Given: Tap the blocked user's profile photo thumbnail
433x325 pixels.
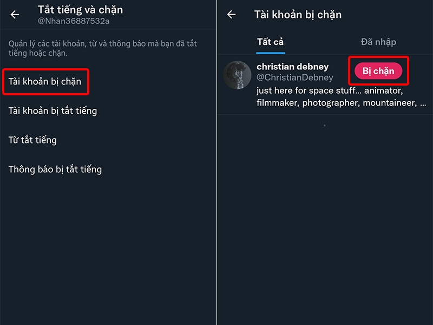Looking at the screenshot, I should [237, 75].
